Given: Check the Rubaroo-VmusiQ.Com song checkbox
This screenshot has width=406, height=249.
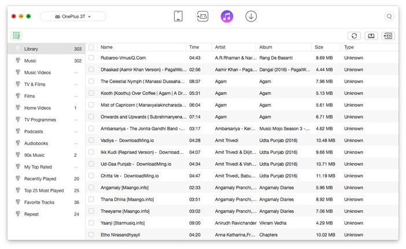Looking at the screenshot, I should point(91,57).
